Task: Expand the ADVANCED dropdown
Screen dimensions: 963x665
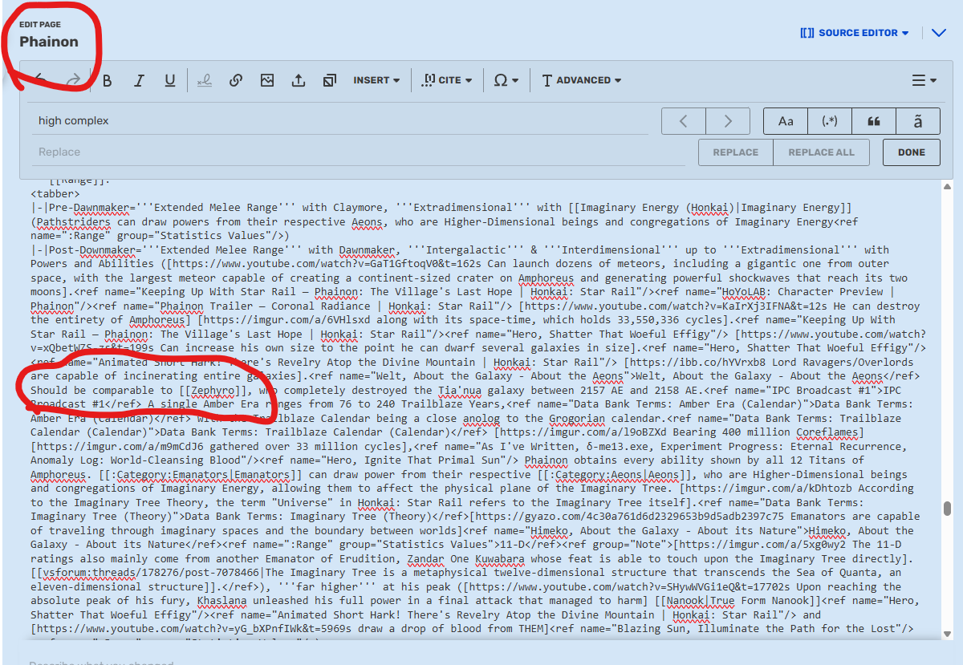Action: tap(581, 80)
